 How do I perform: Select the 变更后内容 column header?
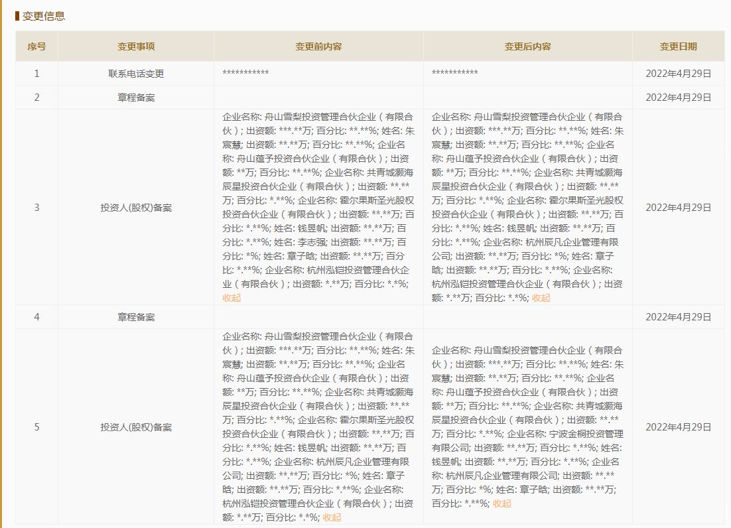527,46
